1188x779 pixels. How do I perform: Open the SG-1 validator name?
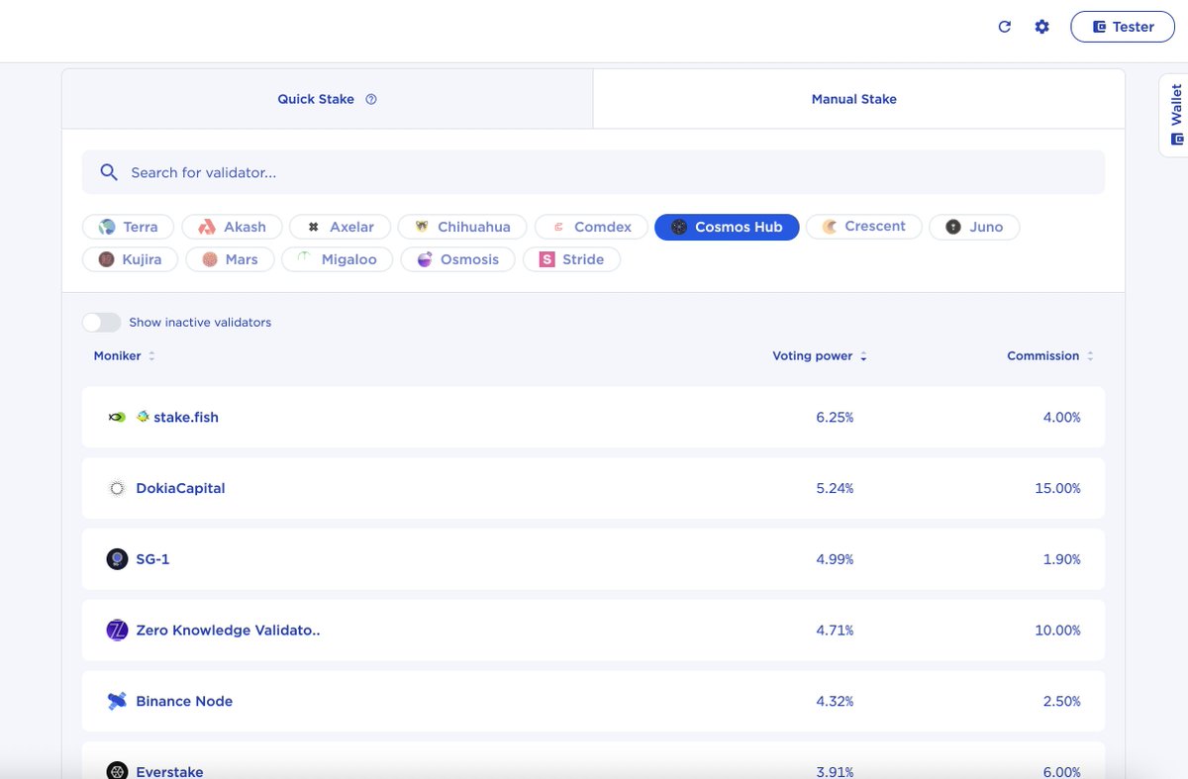click(152, 559)
